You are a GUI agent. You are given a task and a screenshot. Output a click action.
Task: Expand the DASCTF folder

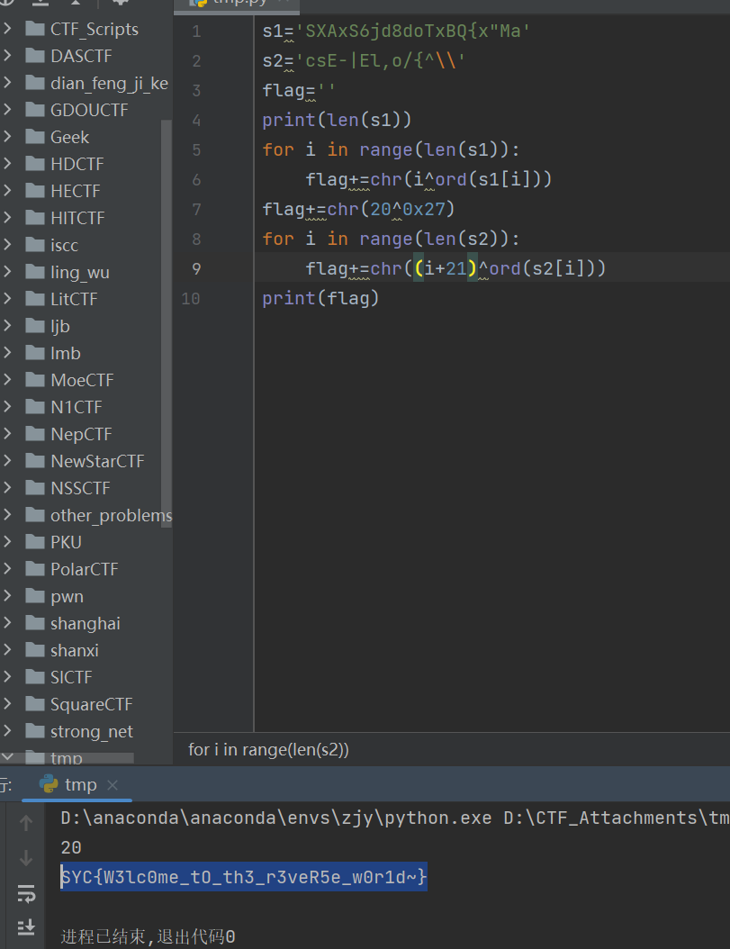click(8, 56)
